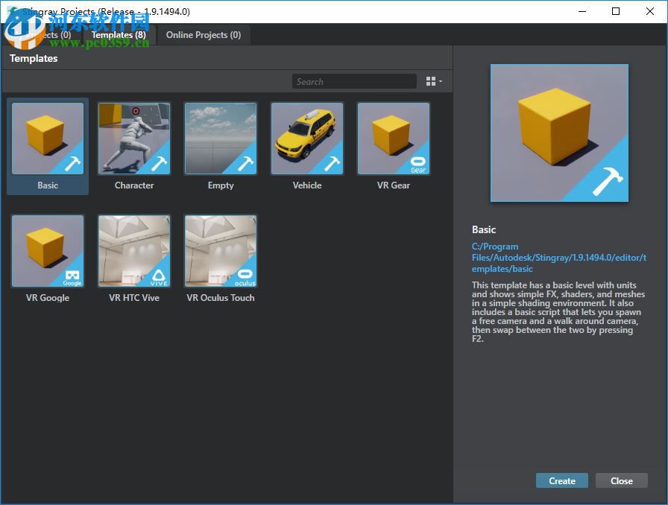The image size is (668, 505).
Task: Pick the VR Gear template
Action: tap(393, 138)
